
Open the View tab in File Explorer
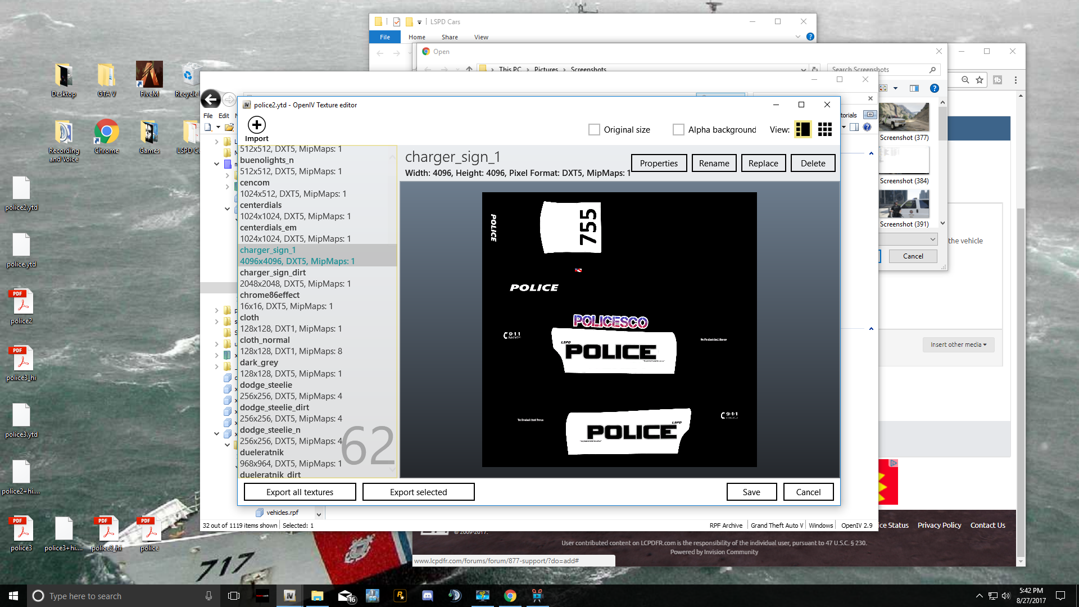coord(481,37)
